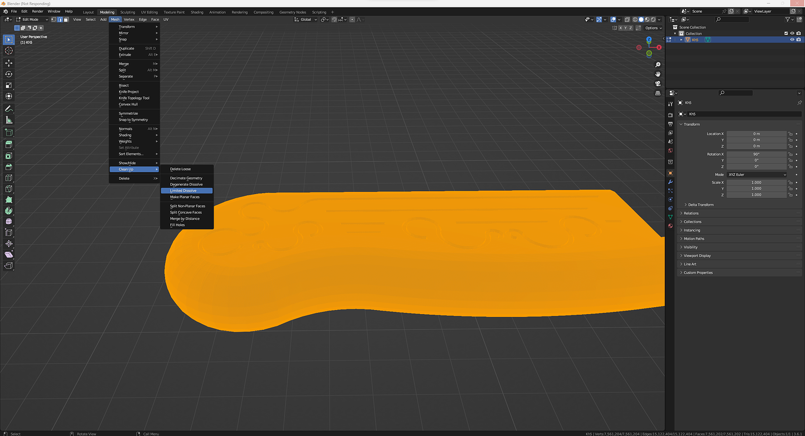
Task: Open the Render properties tab
Action: [x=670, y=115]
